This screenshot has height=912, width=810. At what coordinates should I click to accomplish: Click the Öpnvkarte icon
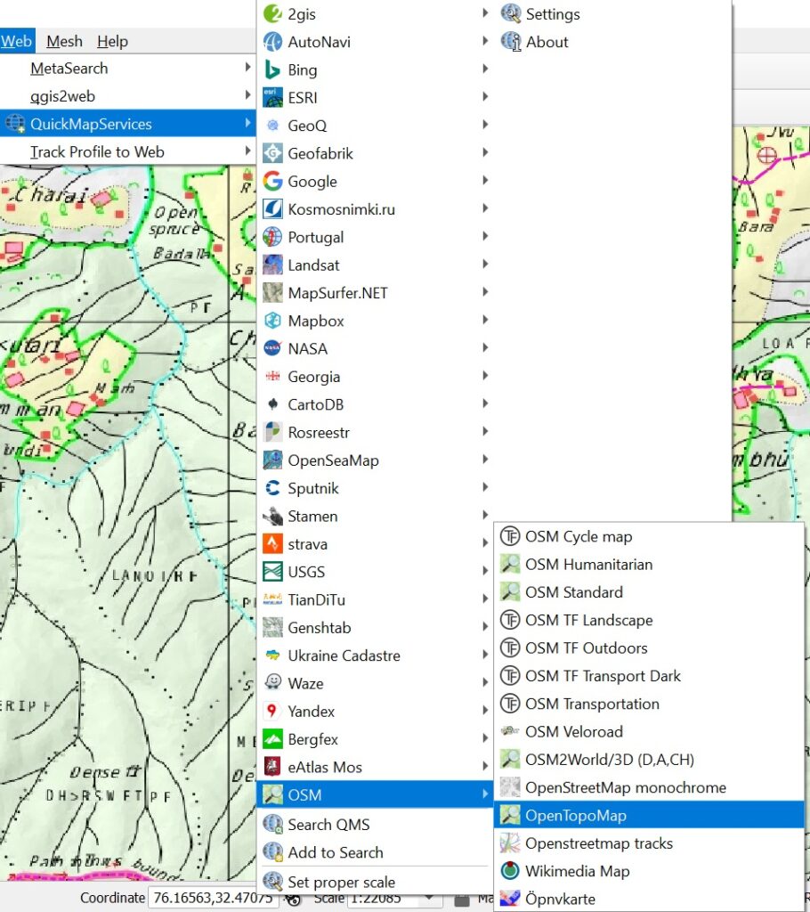pyautogui.click(x=510, y=899)
